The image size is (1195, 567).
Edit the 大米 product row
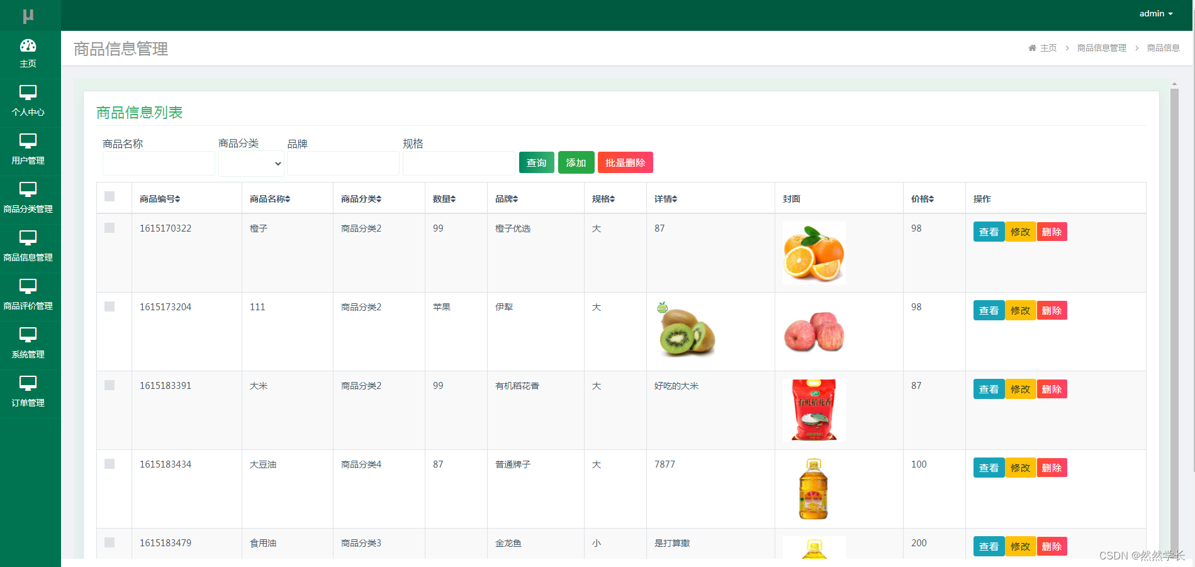[x=1020, y=389]
